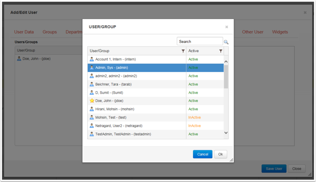Click the Cancel button
This screenshot has width=316, height=182.
[x=203, y=154]
